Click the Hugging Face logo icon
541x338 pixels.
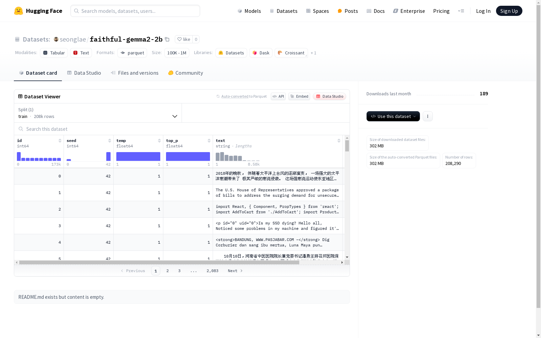(19, 11)
